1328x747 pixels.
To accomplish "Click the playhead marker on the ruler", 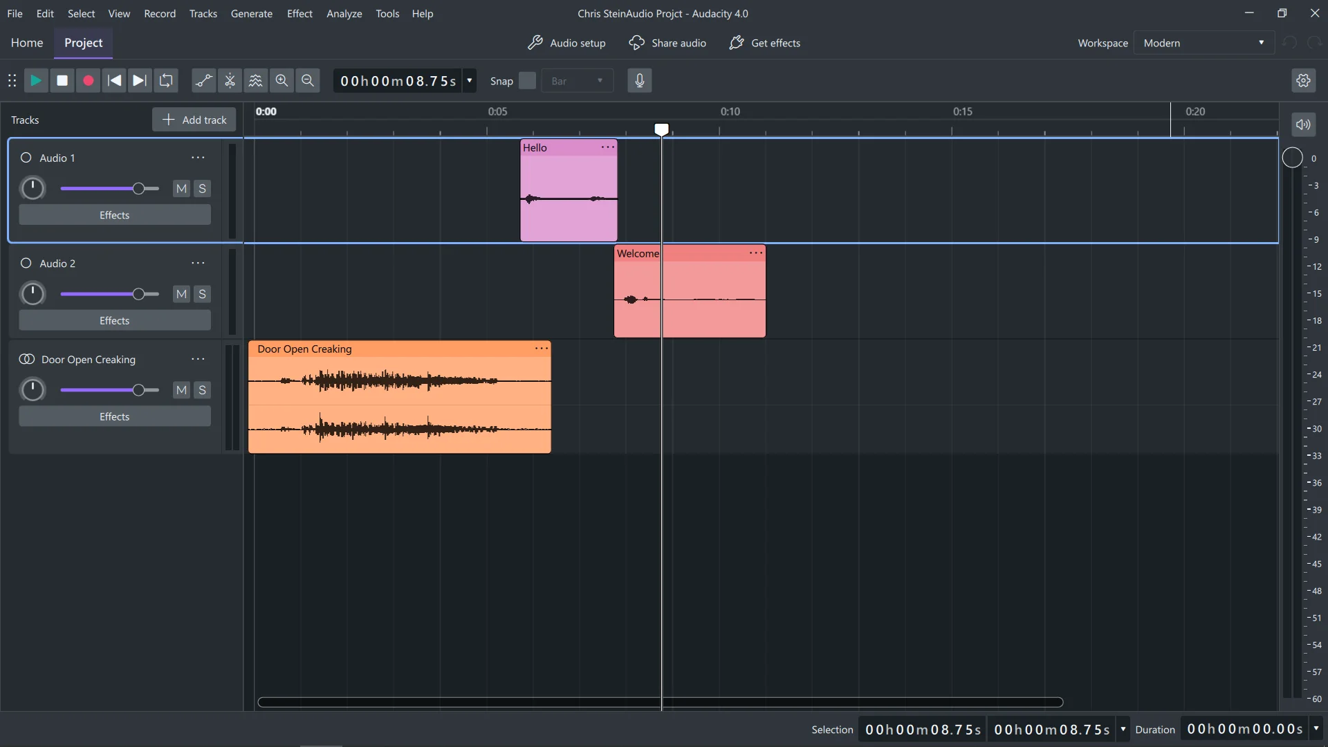I will tap(661, 129).
